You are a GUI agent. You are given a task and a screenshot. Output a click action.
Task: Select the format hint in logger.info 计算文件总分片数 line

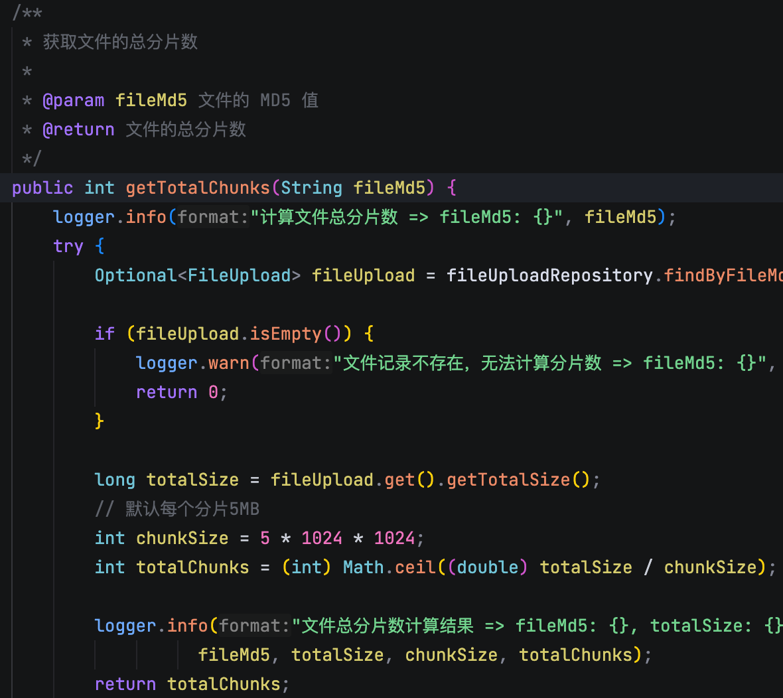pyautogui.click(x=208, y=217)
